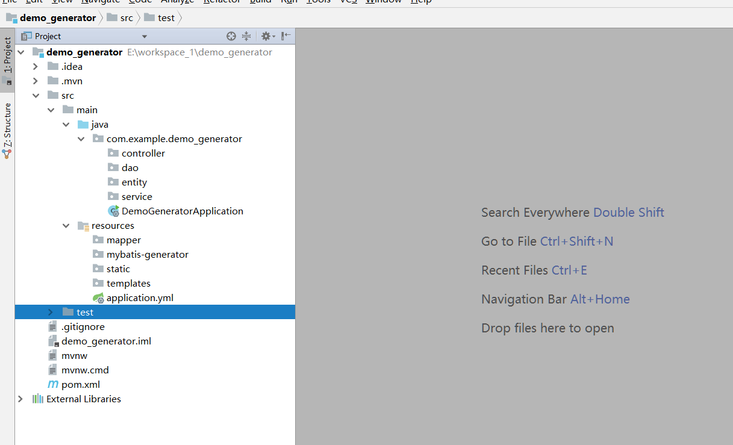Select the com.example.demo_generator package name
This screenshot has width=733, height=445.
(x=174, y=138)
